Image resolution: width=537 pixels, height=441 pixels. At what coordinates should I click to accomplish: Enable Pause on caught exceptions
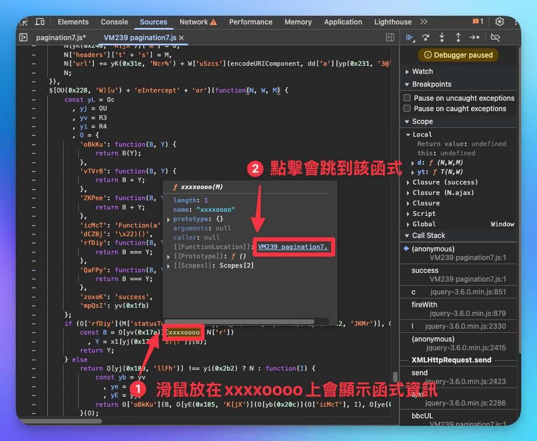[407, 108]
